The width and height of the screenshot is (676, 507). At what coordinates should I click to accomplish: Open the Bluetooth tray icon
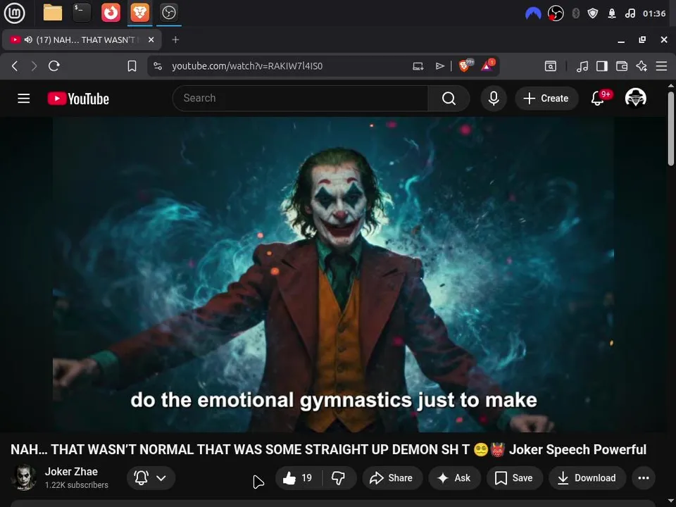[x=575, y=13]
